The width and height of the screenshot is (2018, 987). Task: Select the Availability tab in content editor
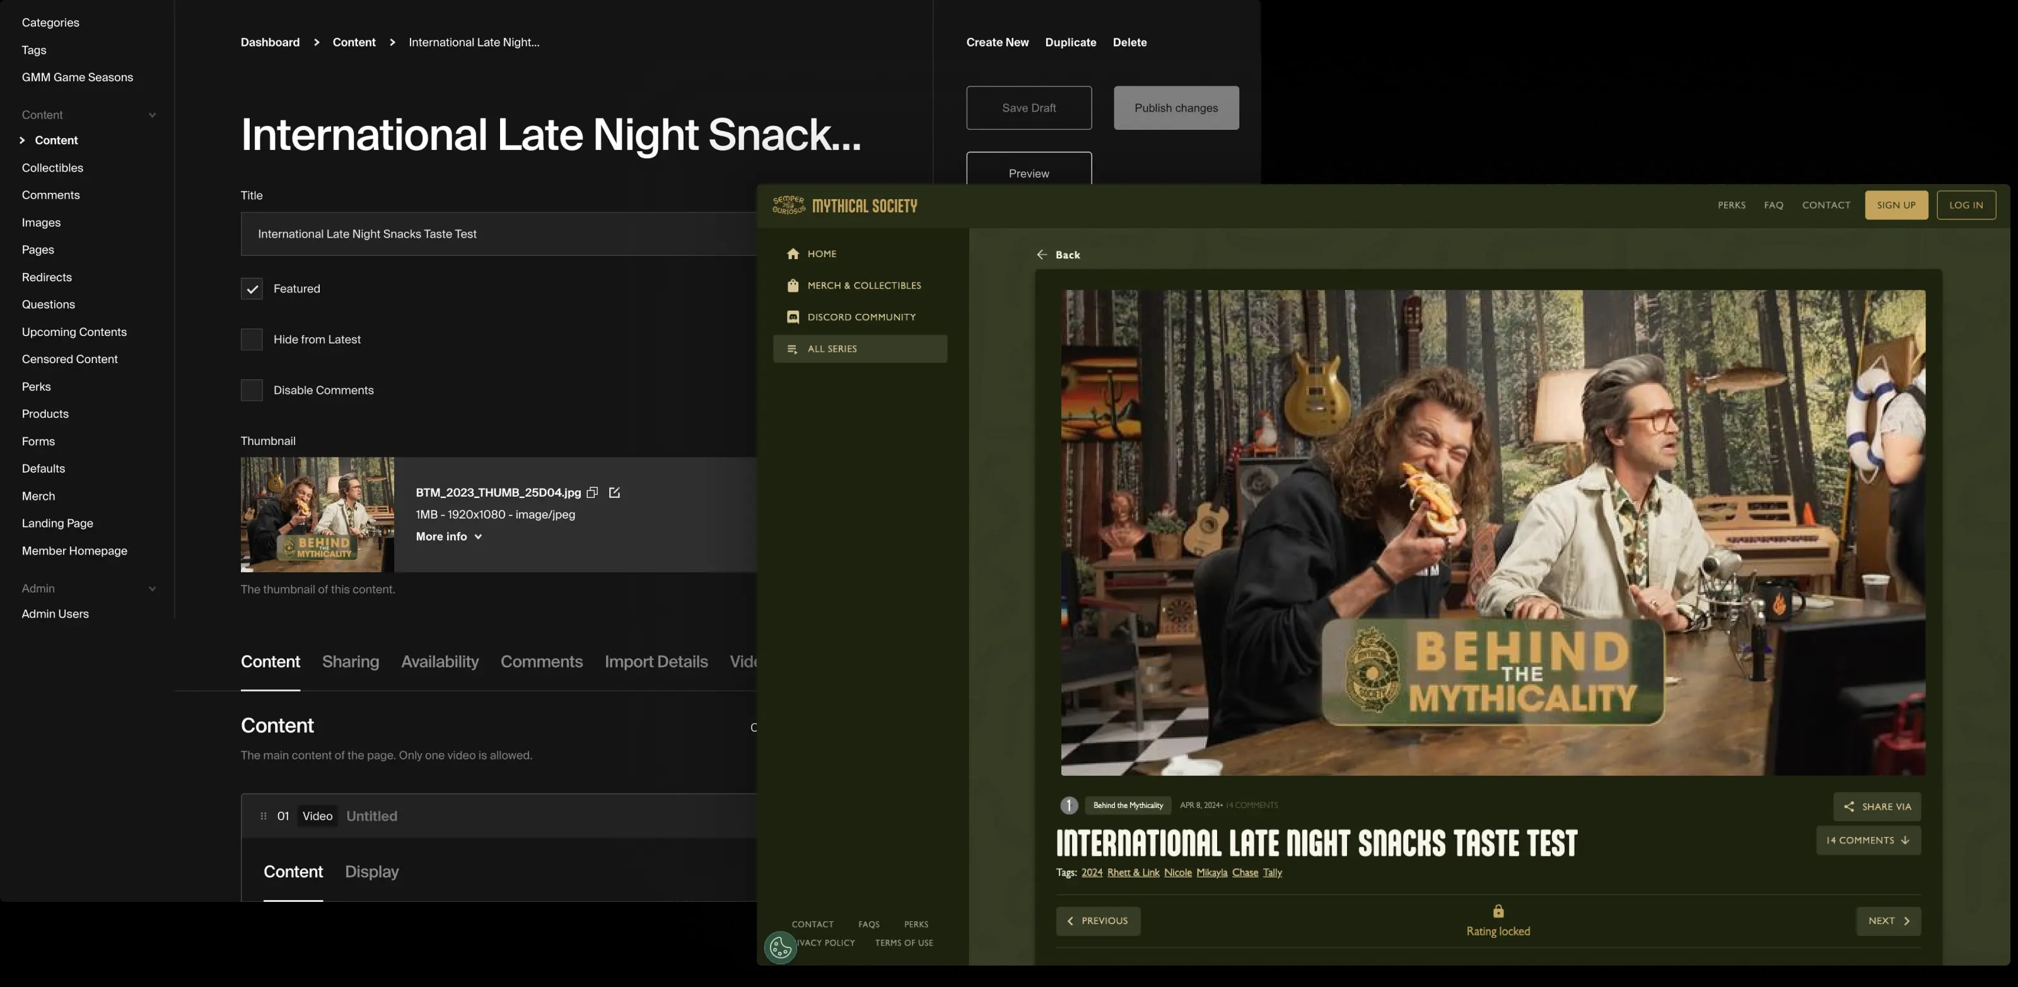point(440,661)
